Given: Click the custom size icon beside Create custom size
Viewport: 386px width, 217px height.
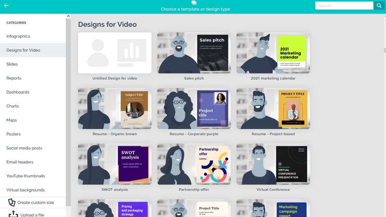Looking at the screenshot, I should click(12, 202).
